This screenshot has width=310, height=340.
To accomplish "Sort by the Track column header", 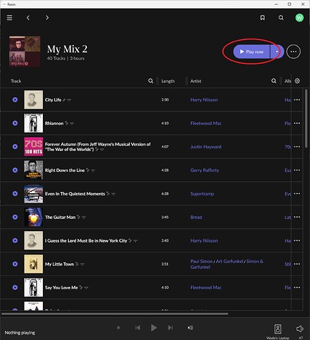I will 16,81.
